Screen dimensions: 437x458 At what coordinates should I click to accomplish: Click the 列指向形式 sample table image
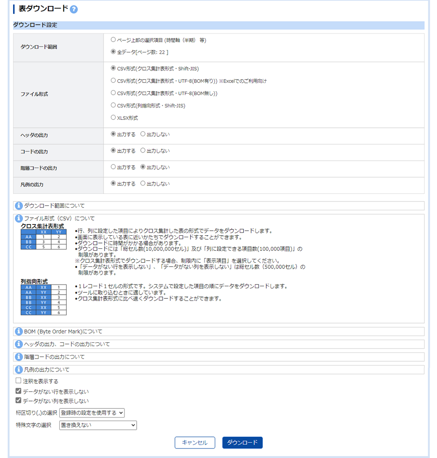point(44,300)
